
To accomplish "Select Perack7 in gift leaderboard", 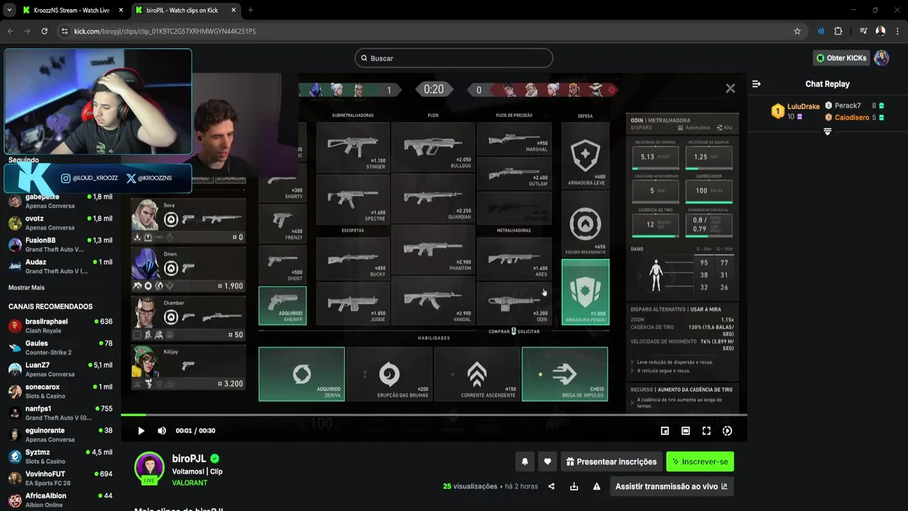I will pyautogui.click(x=855, y=106).
